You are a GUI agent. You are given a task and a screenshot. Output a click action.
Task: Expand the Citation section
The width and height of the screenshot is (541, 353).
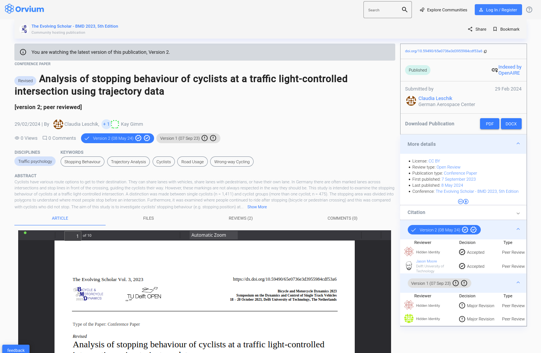[x=518, y=213]
